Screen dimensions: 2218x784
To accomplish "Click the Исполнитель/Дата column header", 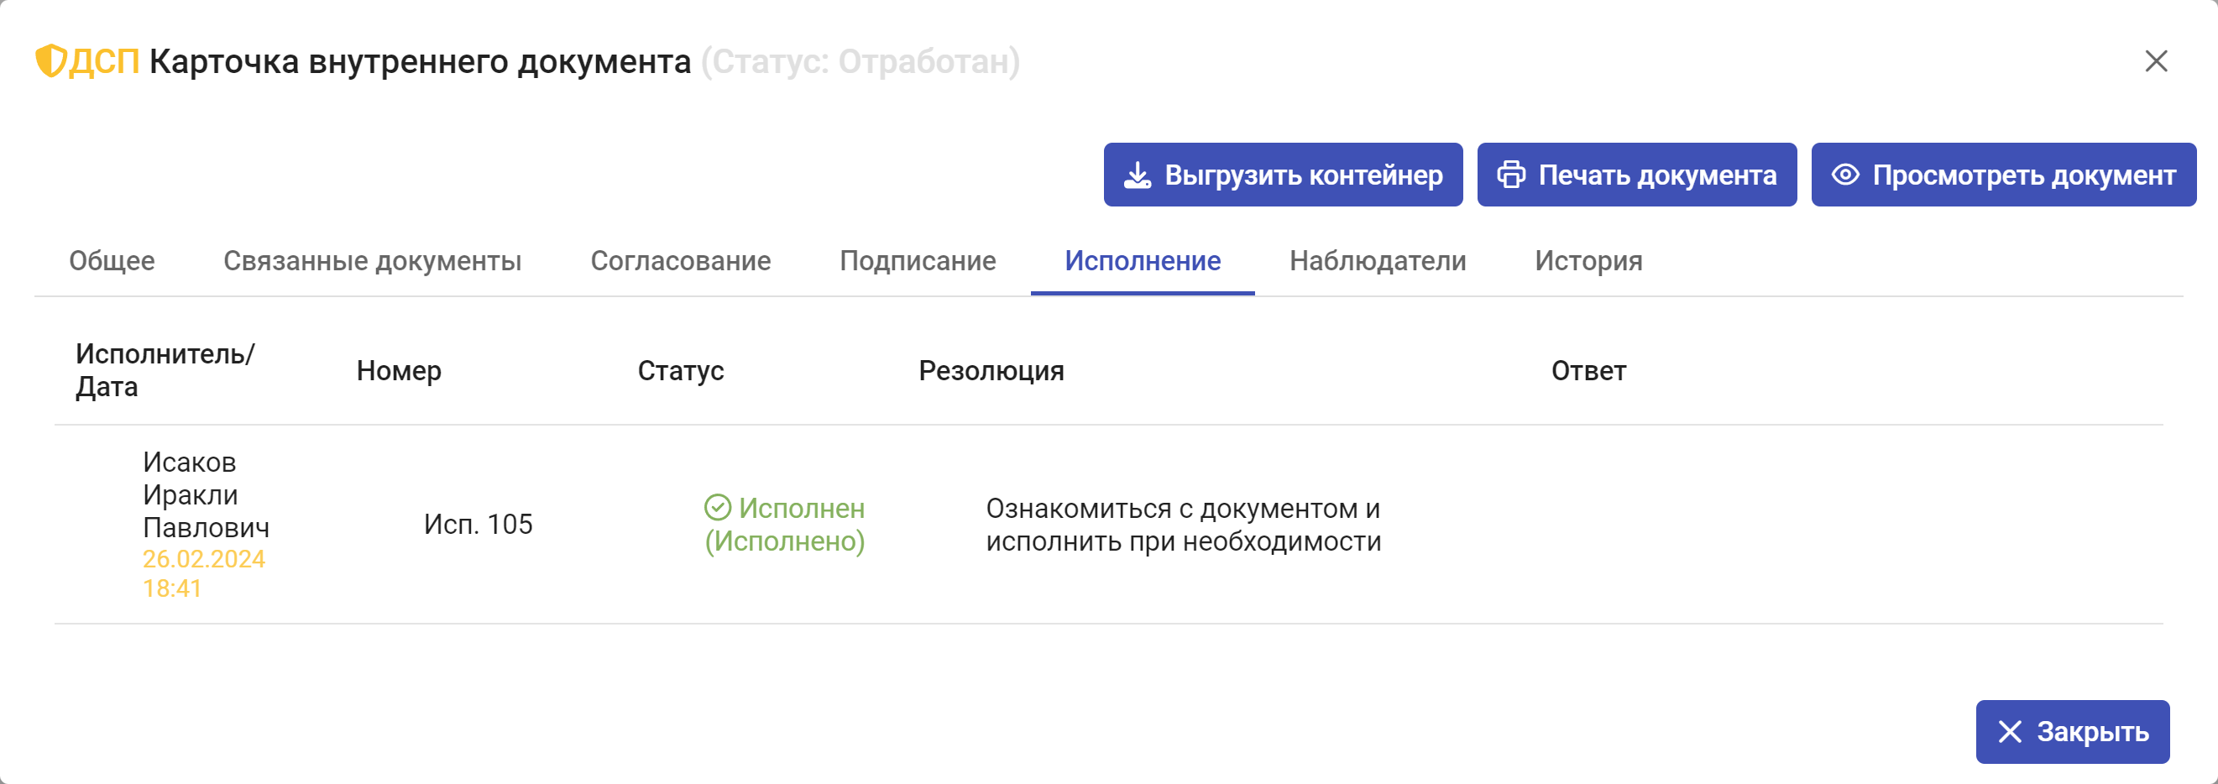I will 165,370.
